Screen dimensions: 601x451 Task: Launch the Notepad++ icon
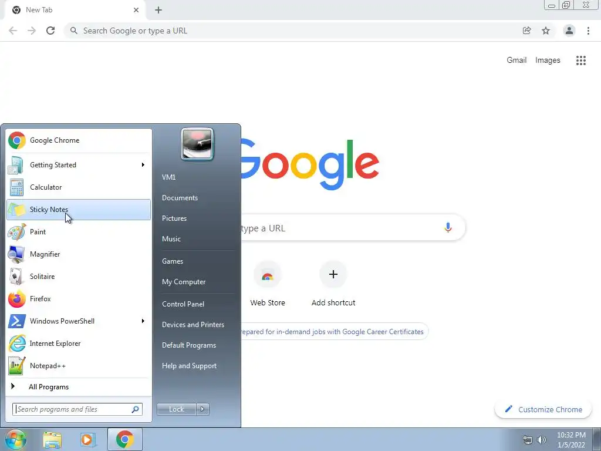17,365
